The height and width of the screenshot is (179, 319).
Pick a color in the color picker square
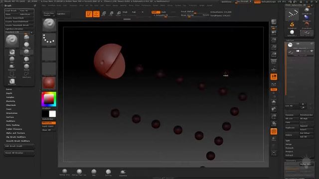[49, 99]
